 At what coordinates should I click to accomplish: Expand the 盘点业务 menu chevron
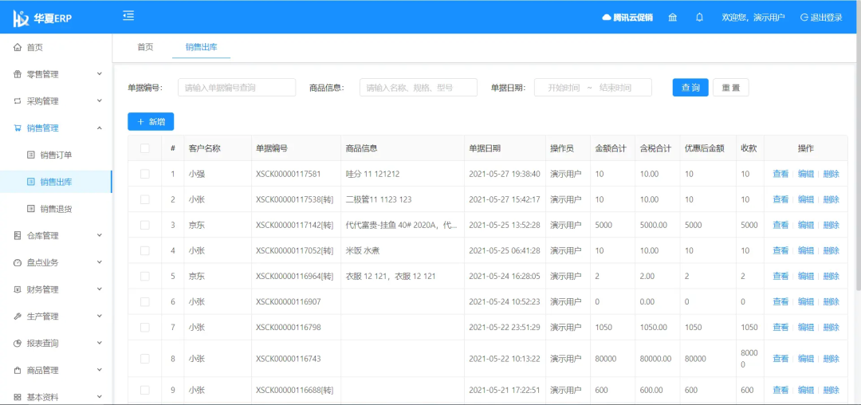tap(100, 261)
